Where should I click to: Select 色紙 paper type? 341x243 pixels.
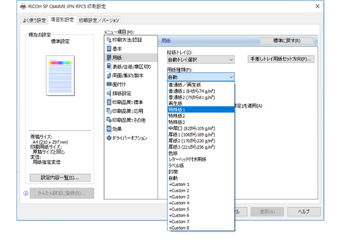tap(201, 153)
